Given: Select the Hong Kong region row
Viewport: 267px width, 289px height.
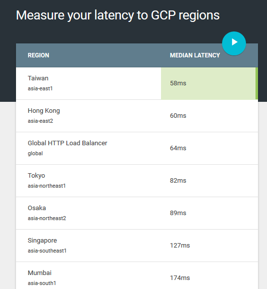Looking at the screenshot, I should (x=137, y=116).
